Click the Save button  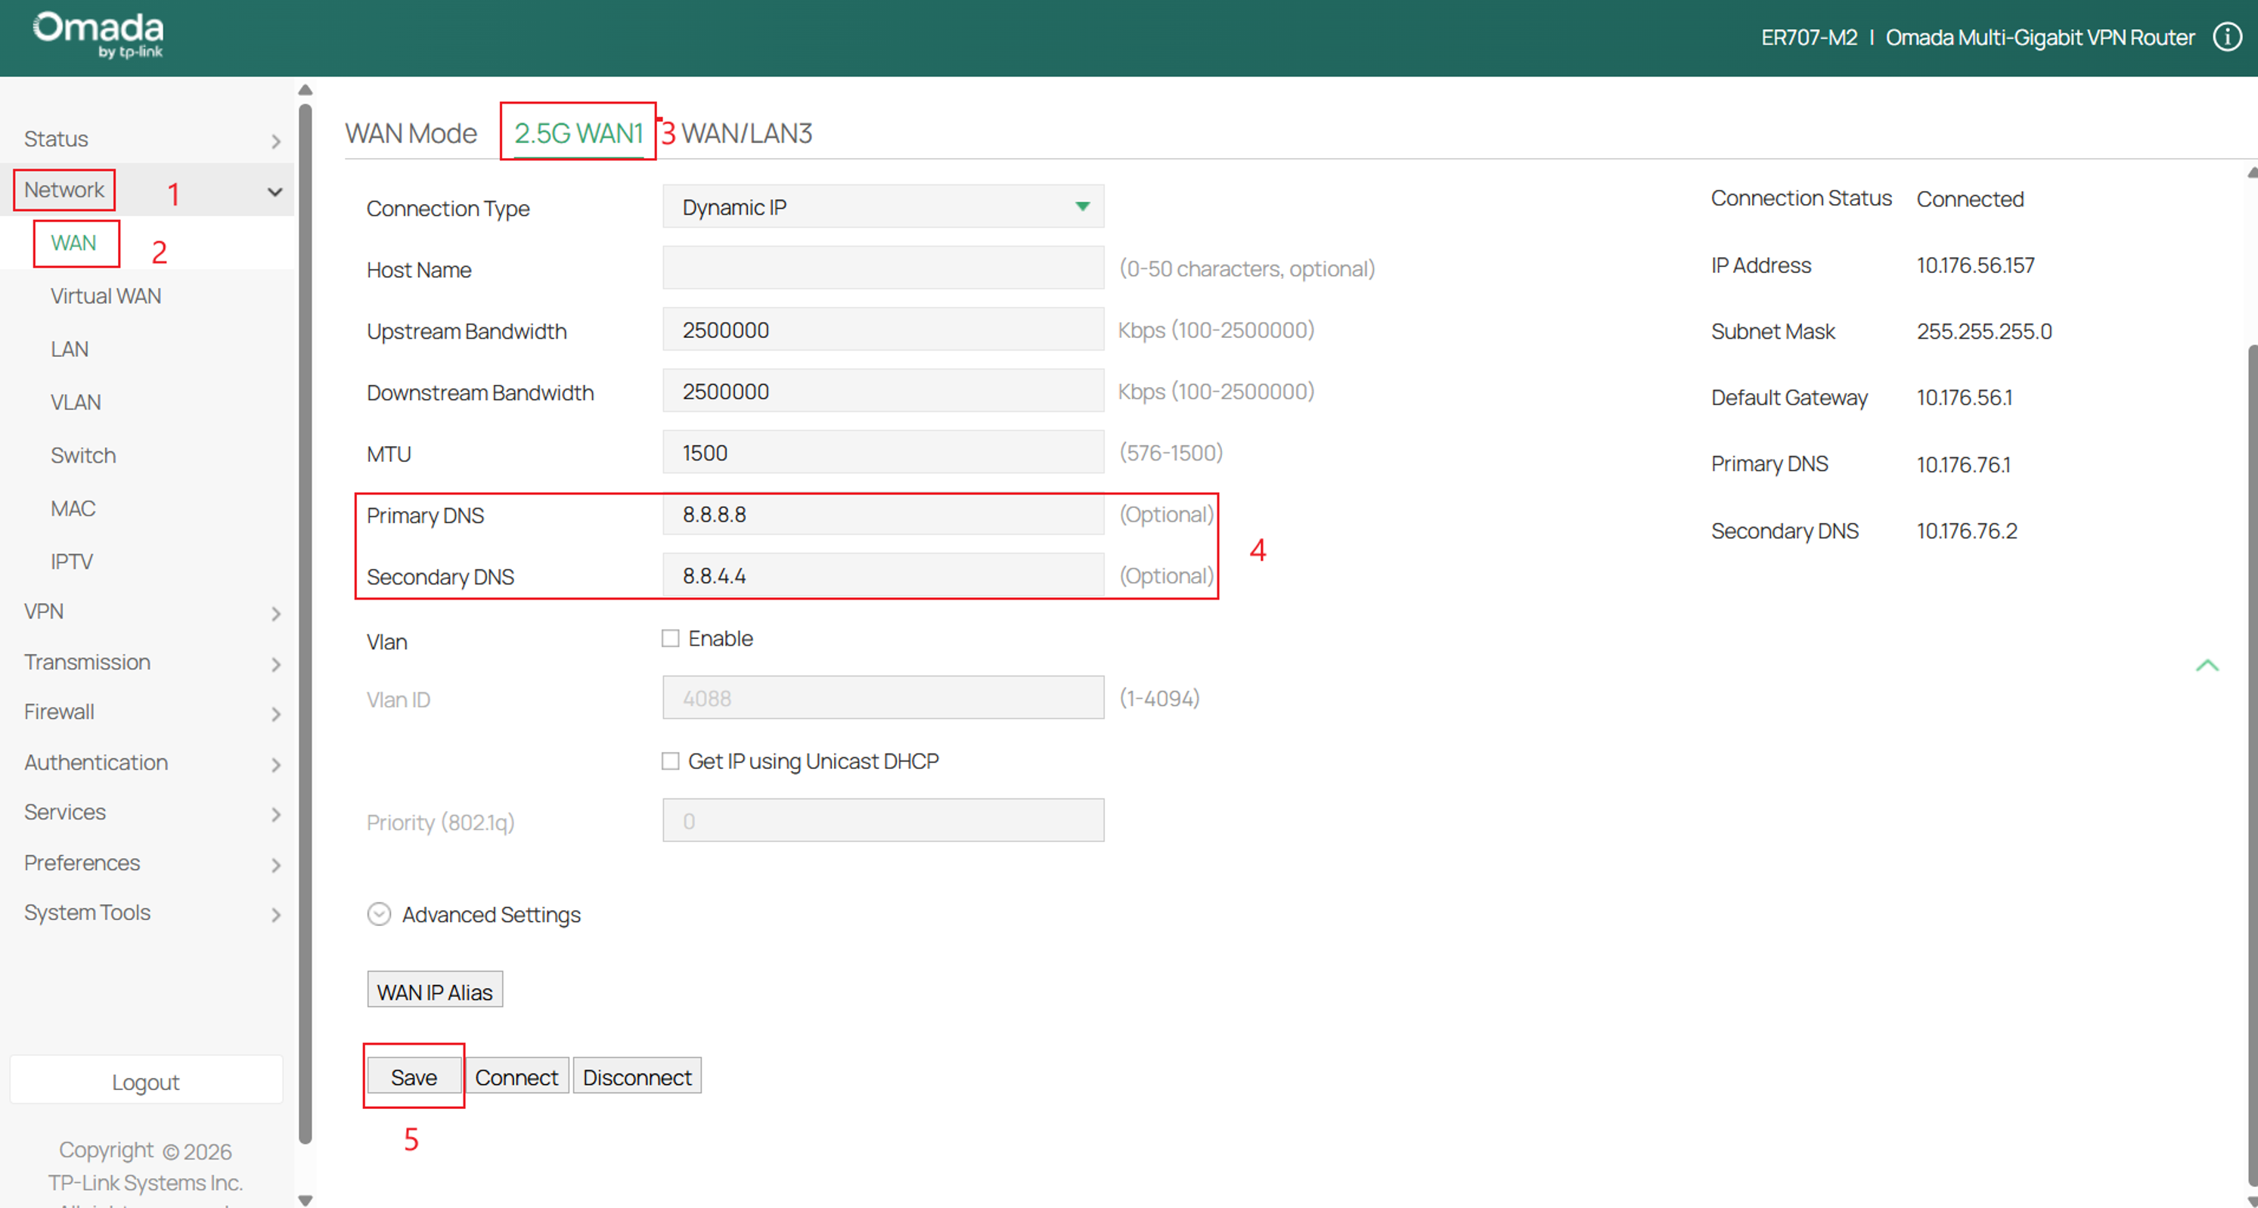414,1076
